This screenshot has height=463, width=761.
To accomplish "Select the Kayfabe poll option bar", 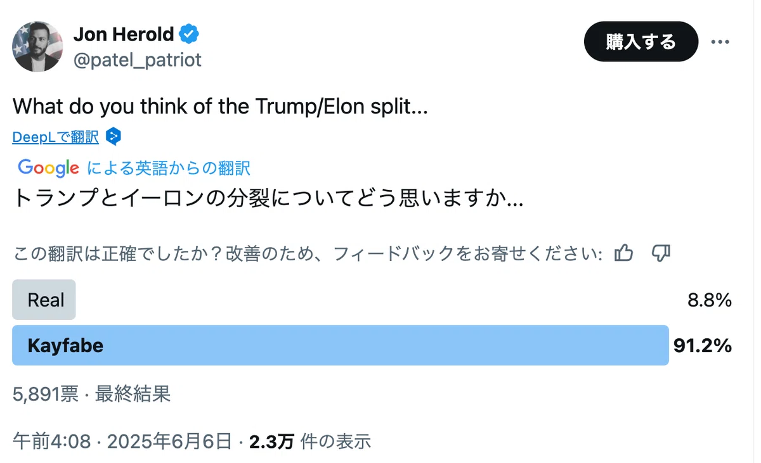I will pos(341,345).
